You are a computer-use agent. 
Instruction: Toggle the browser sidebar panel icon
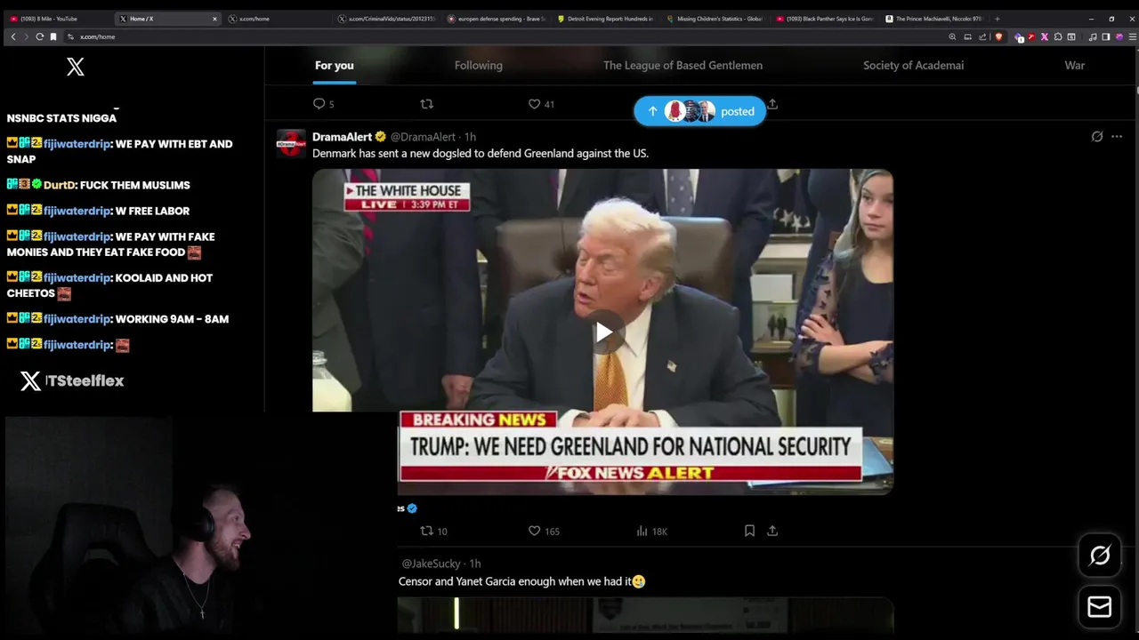click(1106, 36)
